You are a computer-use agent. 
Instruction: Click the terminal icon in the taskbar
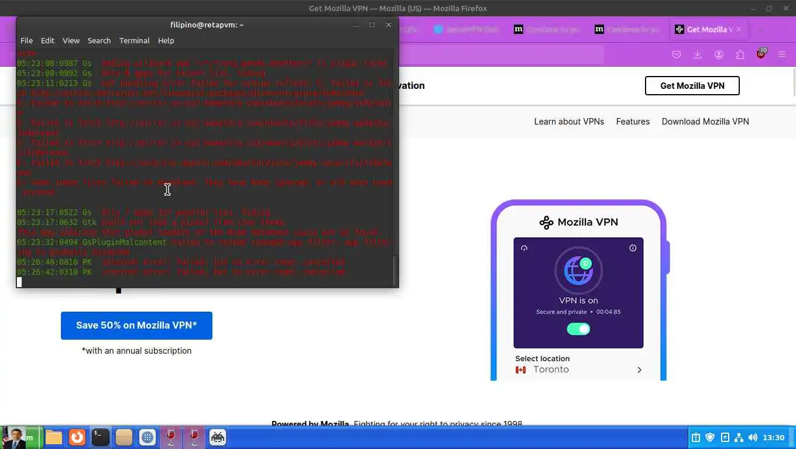click(x=101, y=437)
